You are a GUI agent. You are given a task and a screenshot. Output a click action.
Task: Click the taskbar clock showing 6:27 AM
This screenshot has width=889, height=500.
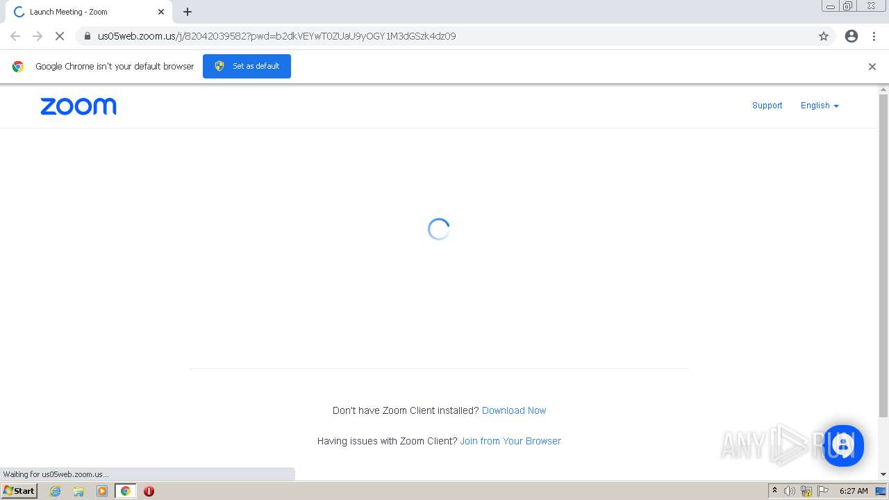coord(854,491)
